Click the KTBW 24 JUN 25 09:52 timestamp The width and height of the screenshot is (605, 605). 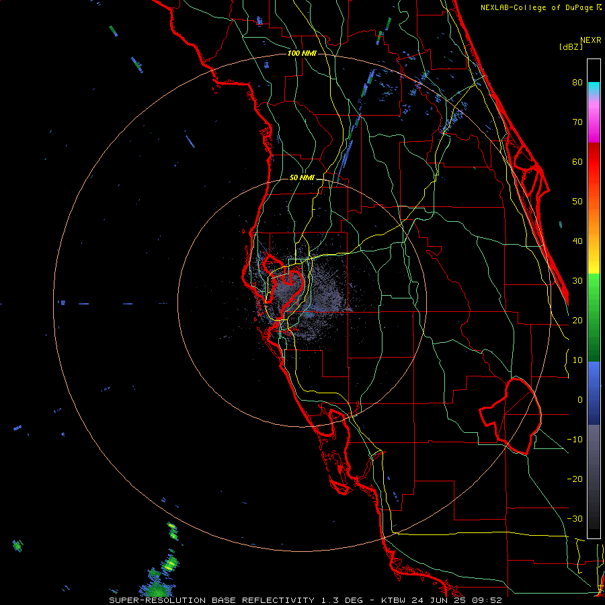441,600
